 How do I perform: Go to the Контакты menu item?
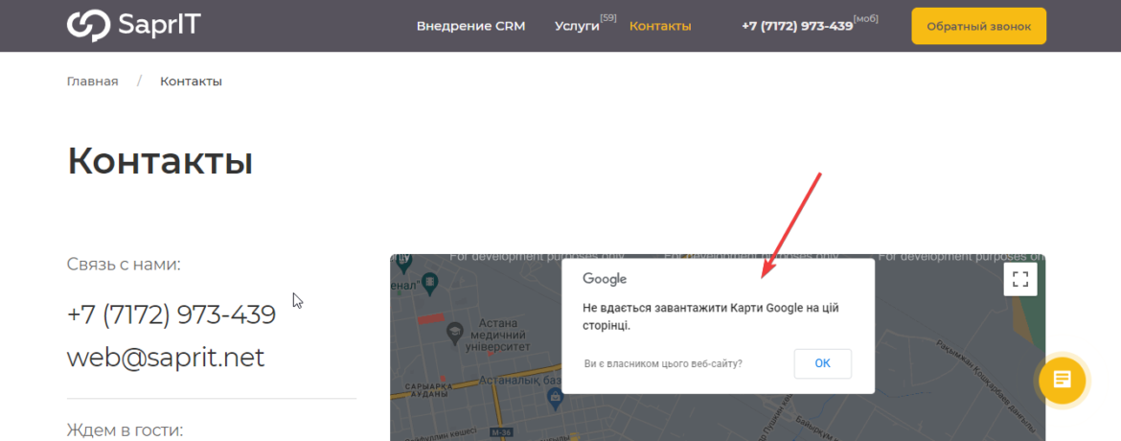click(x=659, y=26)
